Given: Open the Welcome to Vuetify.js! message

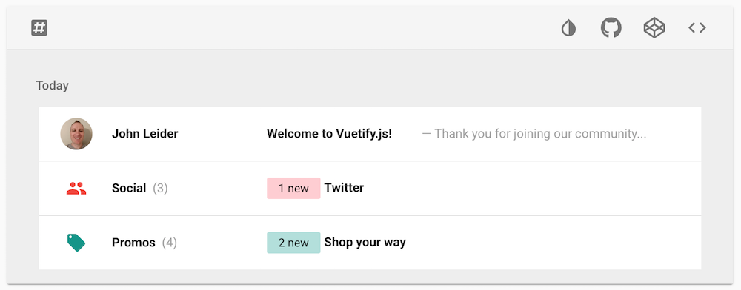Looking at the screenshot, I should pos(330,134).
